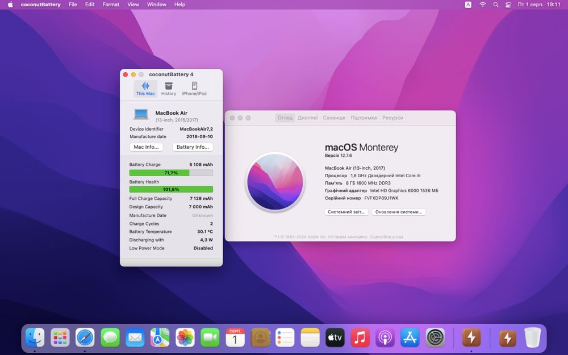
Task: Open FaceTime from the Dock
Action: pos(210,337)
